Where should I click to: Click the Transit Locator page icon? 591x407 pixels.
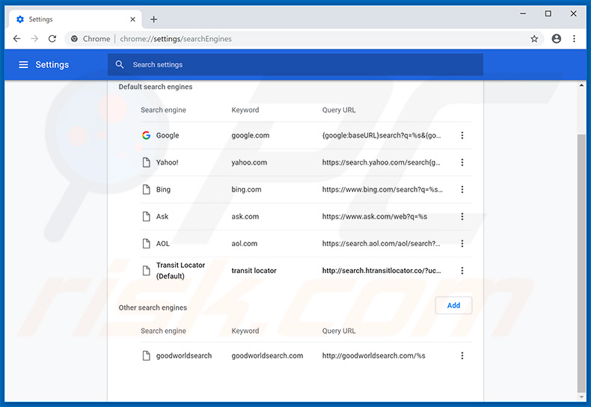point(146,271)
